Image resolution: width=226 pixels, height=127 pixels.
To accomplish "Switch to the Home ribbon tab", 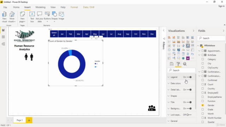I will (16, 7).
